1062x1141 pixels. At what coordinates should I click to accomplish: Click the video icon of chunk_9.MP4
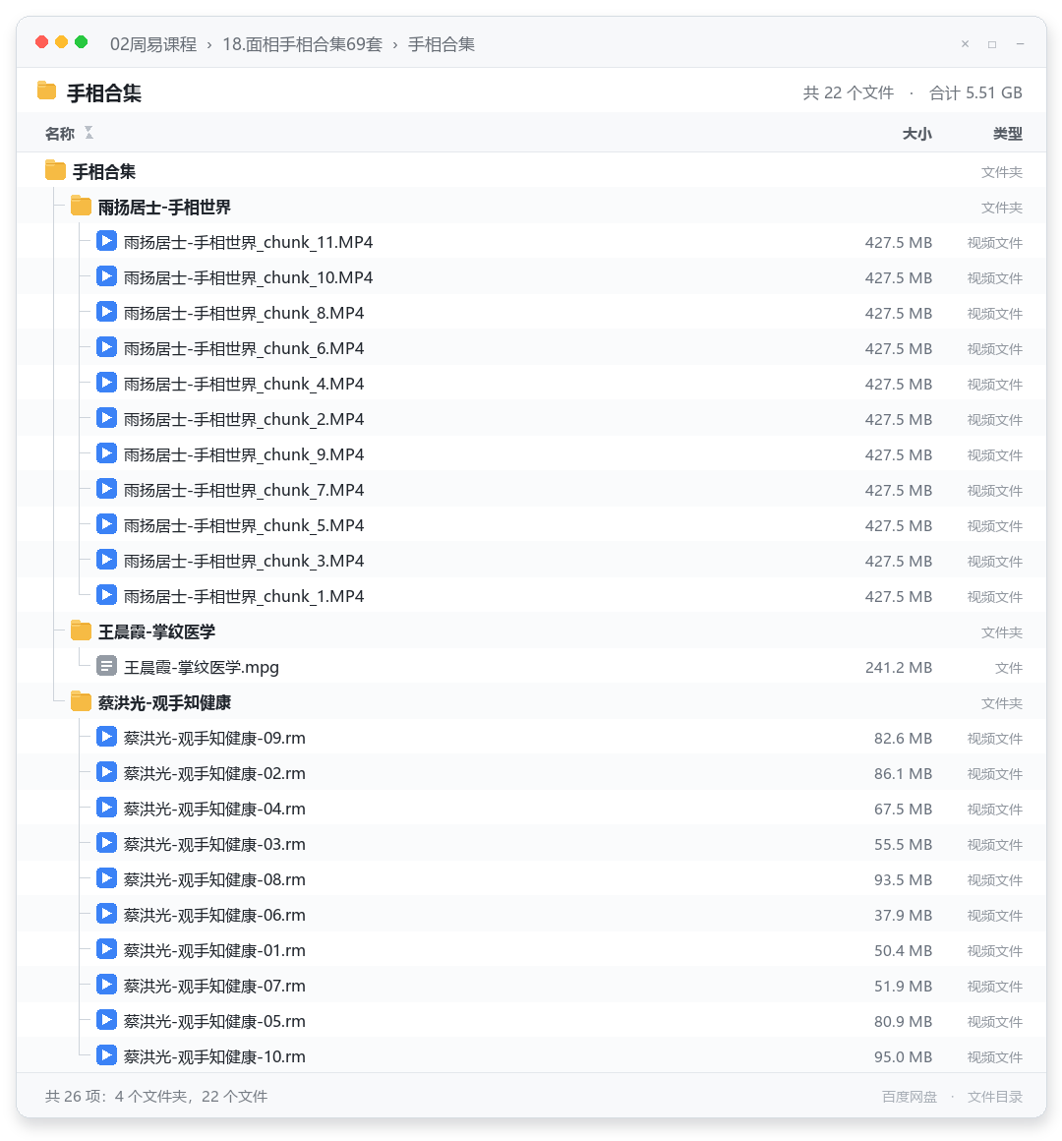(106, 453)
